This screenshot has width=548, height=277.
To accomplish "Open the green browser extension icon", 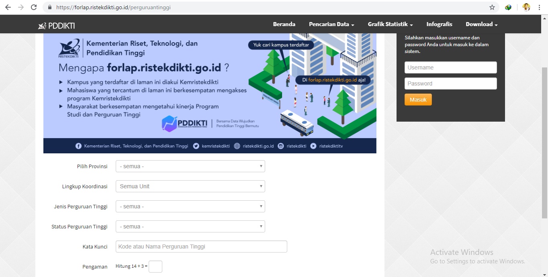I will click(x=508, y=7).
